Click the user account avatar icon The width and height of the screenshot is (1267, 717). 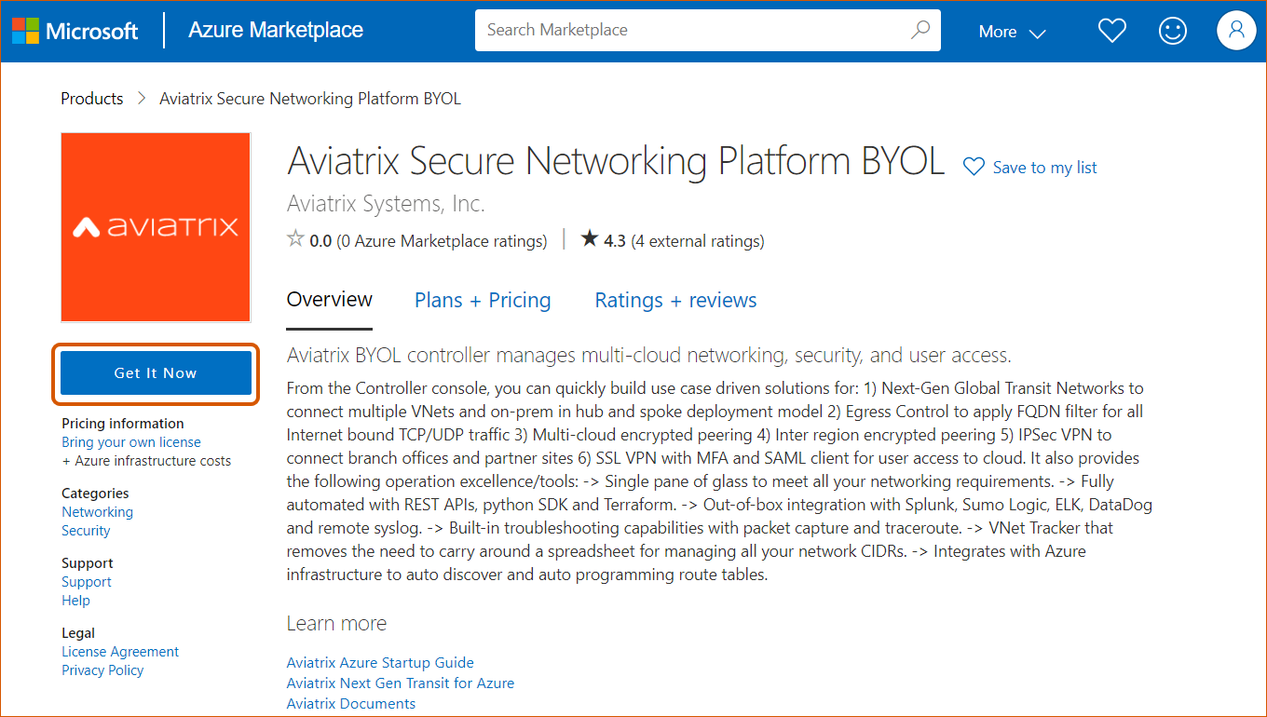click(1236, 30)
